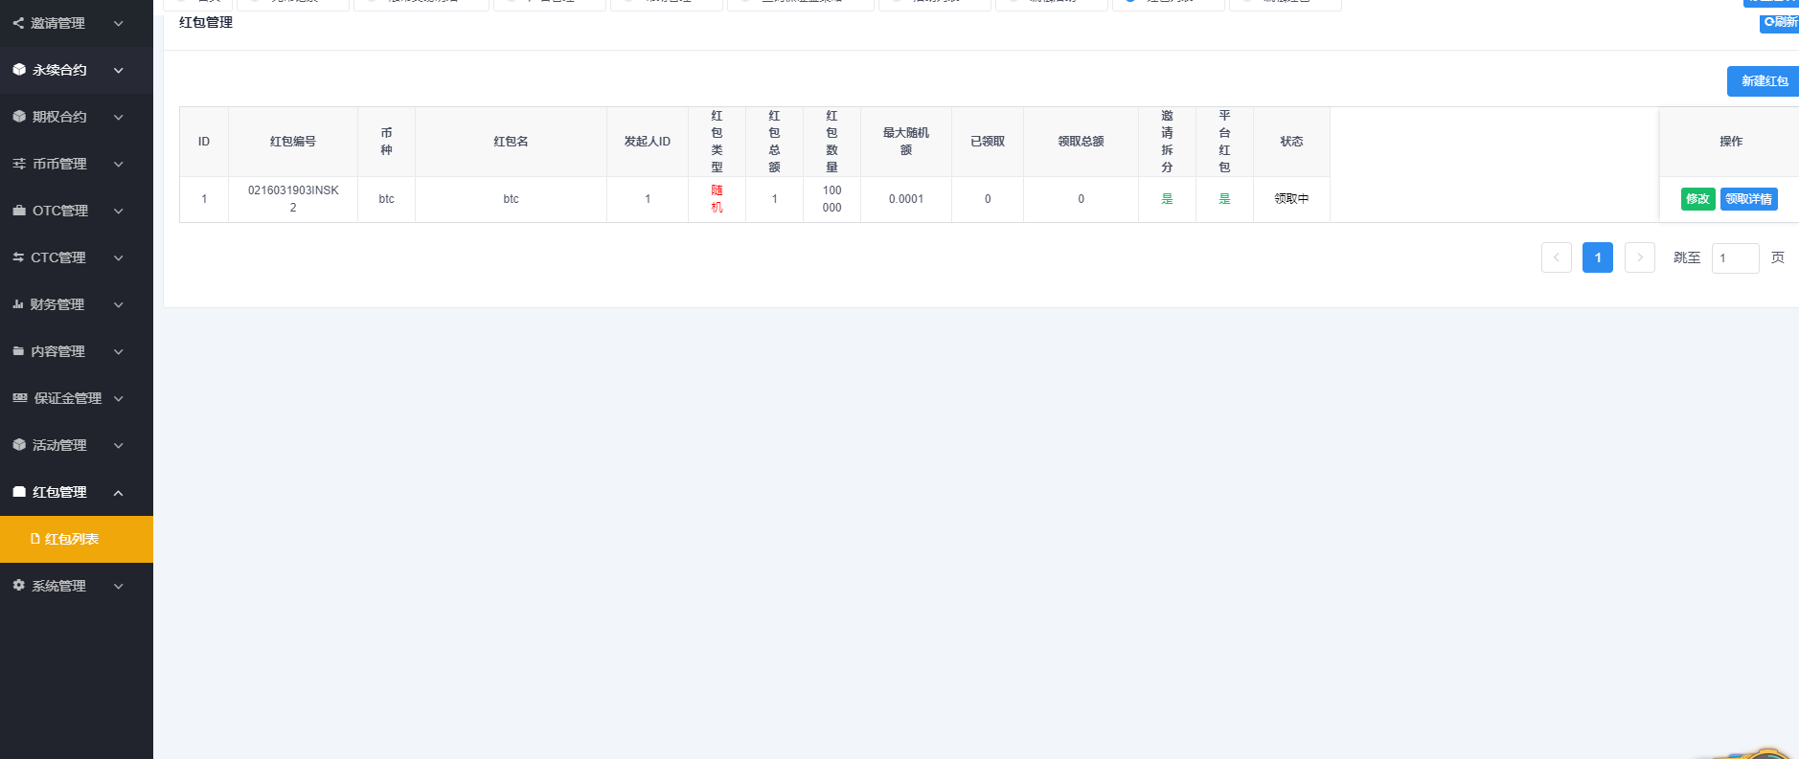Expand the 财务管理 chevron

click(119, 304)
